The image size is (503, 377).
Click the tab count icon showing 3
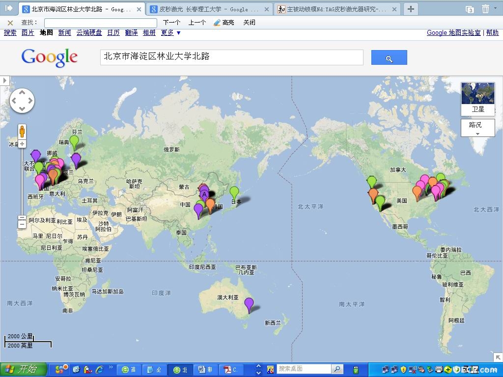coord(470,10)
